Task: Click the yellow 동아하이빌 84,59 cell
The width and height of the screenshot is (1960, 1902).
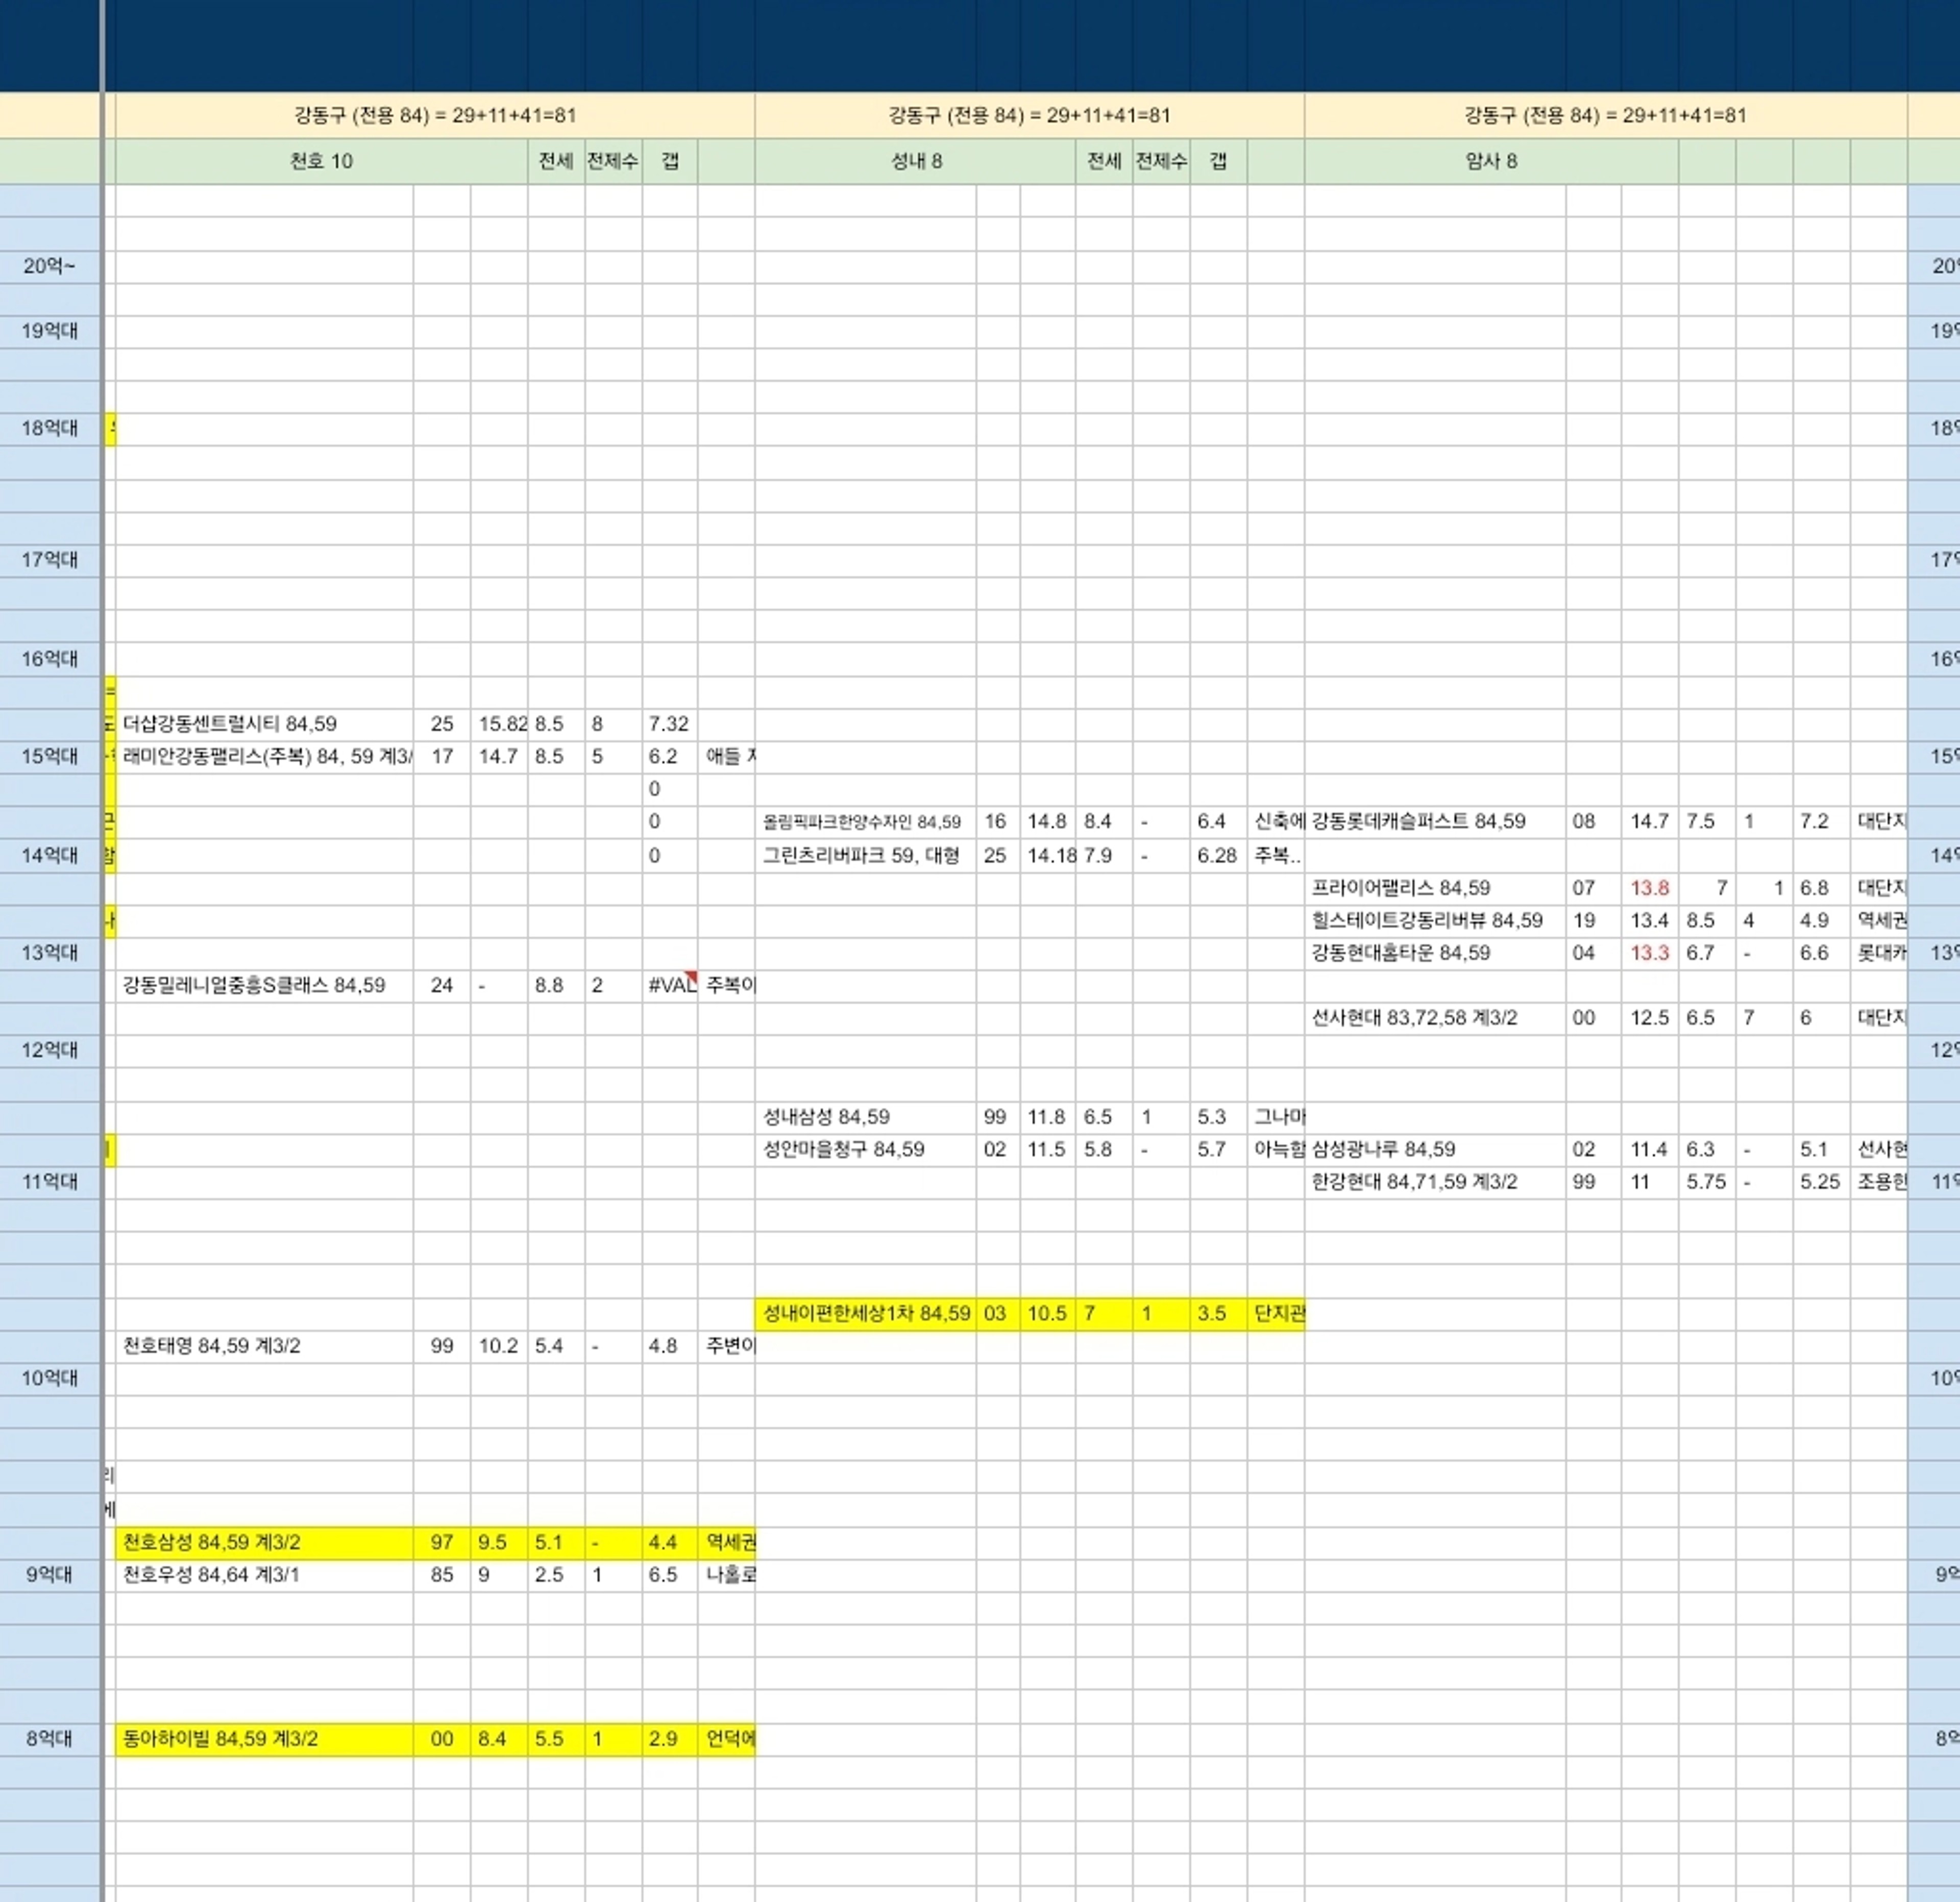Action: coord(264,1739)
